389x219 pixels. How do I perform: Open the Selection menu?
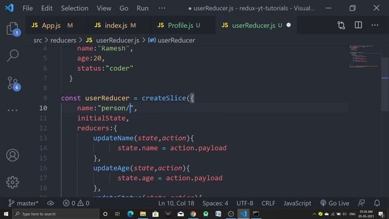coord(75,8)
